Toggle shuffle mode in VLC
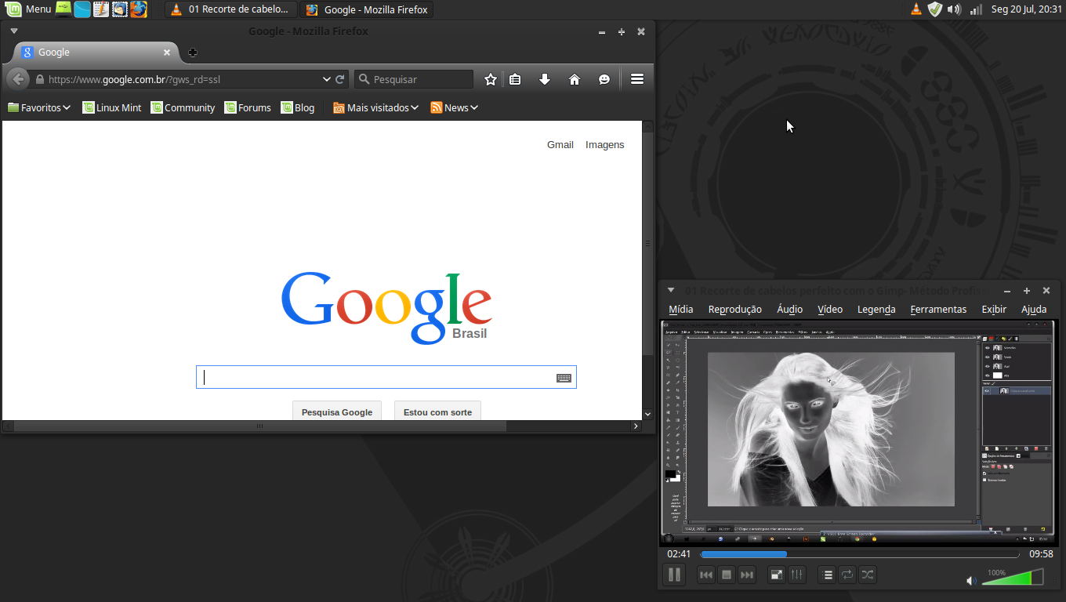This screenshot has height=602, width=1066. click(868, 575)
